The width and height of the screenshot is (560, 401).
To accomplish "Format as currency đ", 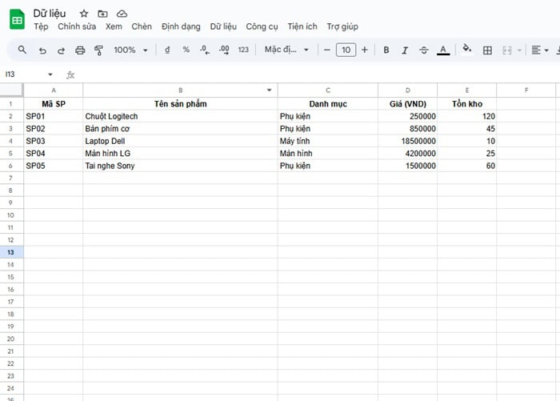I will tap(167, 50).
